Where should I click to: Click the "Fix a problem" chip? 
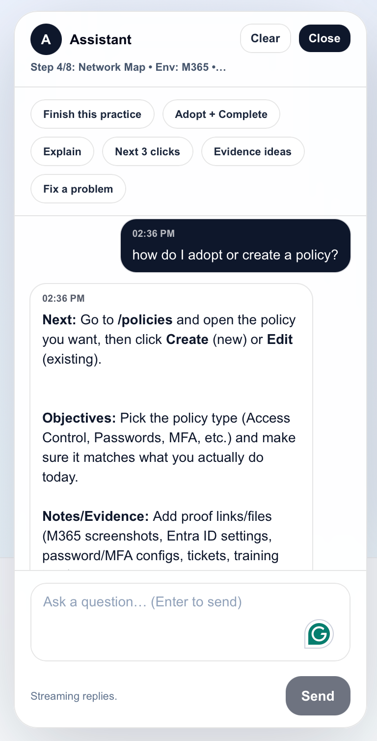click(x=78, y=189)
